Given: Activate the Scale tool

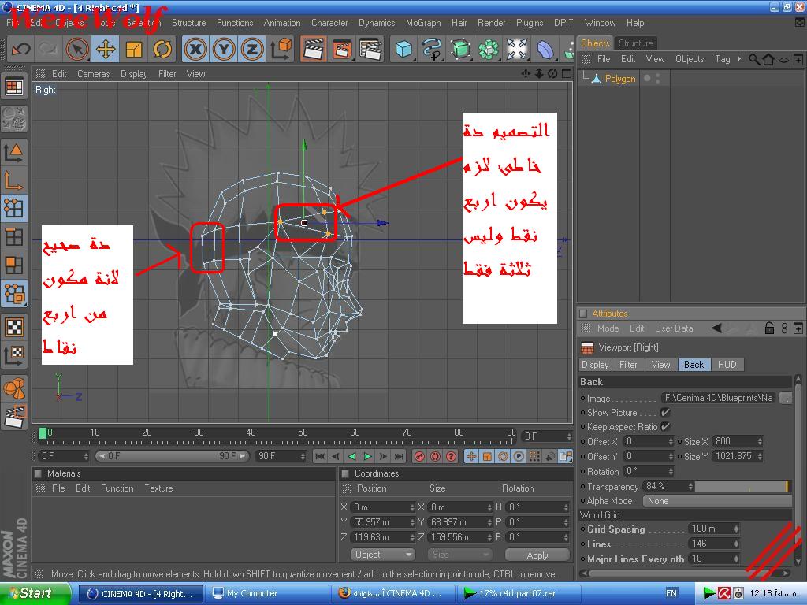Looking at the screenshot, I should 134,50.
